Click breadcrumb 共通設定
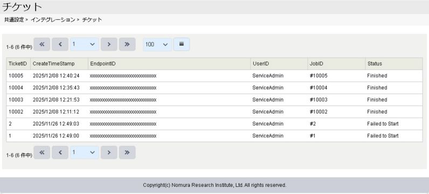This screenshot has width=429, height=194. (14, 20)
